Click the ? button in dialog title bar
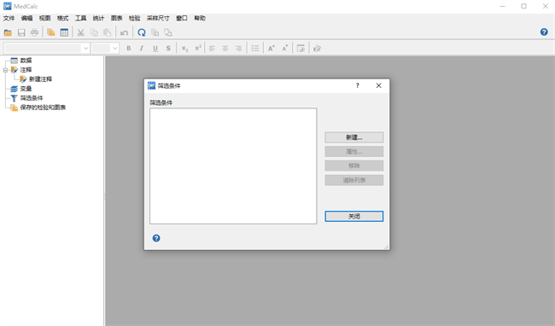The image size is (555, 326). click(x=358, y=85)
